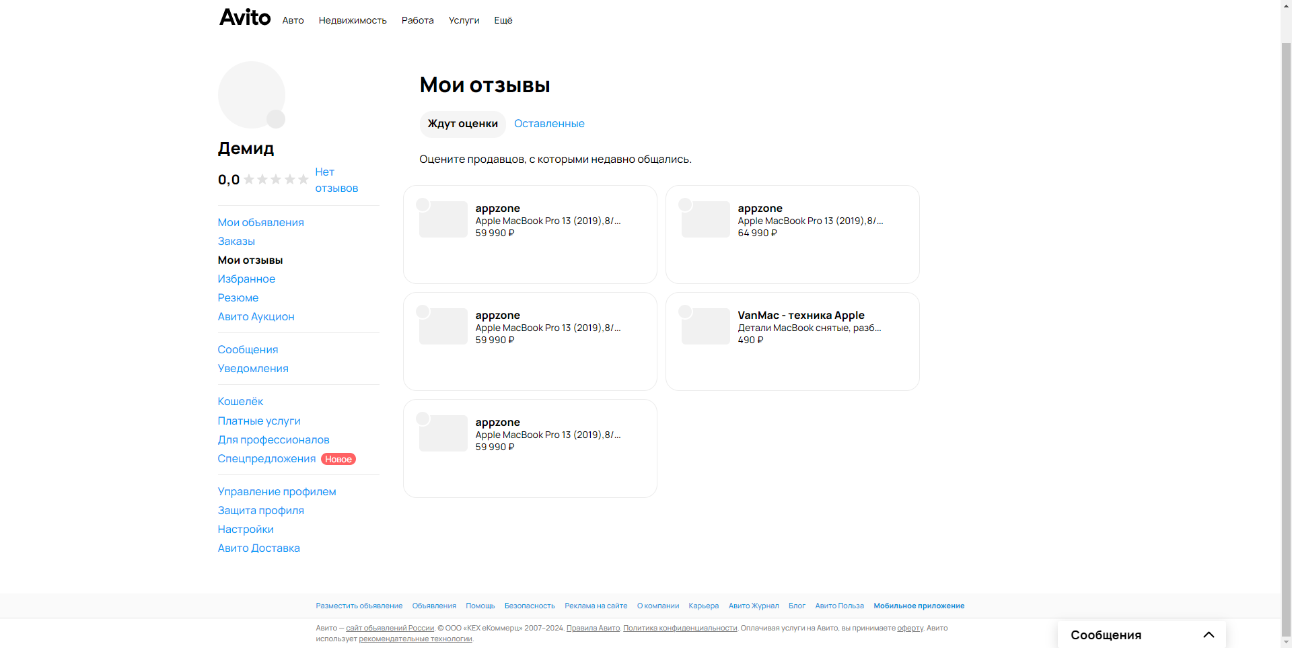The height and width of the screenshot is (648, 1292).
Task: Open Авито Журнал footer link
Action: (x=754, y=606)
